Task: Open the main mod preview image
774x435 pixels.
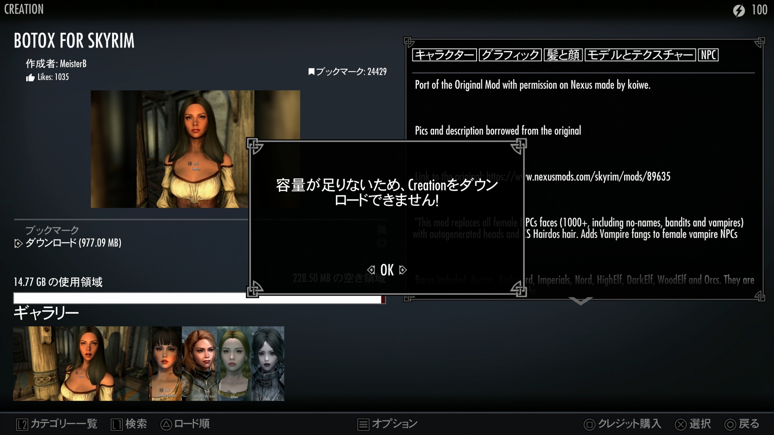Action: tap(195, 149)
